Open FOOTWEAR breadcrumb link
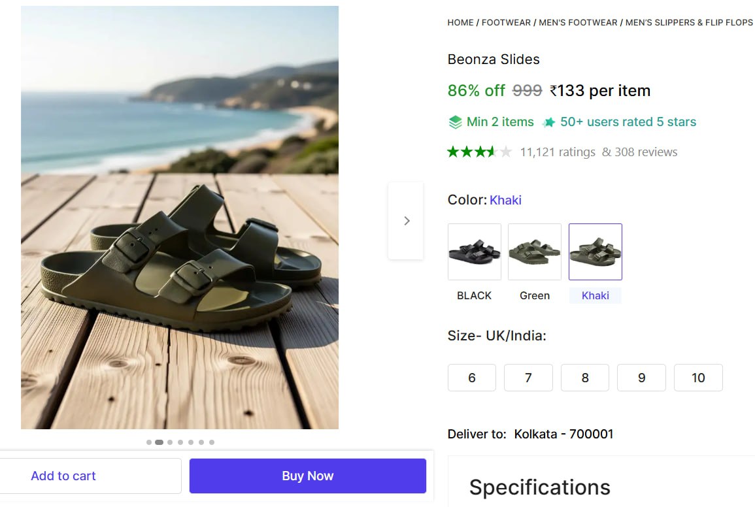The width and height of the screenshot is (755, 507). (x=506, y=23)
